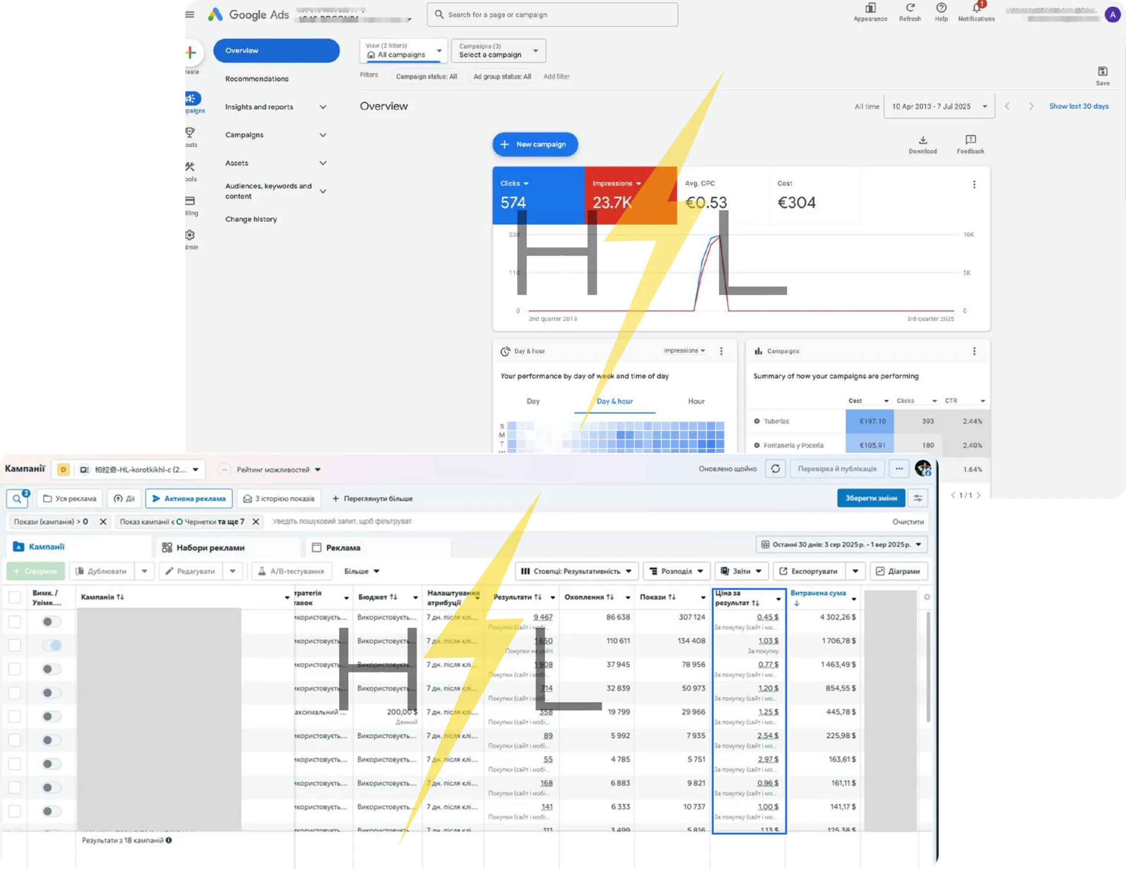Viewport: 1126px width, 869px height.
Task: Check the select-all checkbox in table header
Action: point(15,597)
